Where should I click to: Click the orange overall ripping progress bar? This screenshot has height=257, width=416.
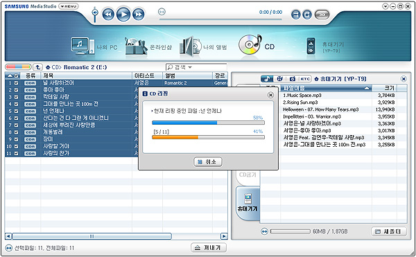click(208, 137)
